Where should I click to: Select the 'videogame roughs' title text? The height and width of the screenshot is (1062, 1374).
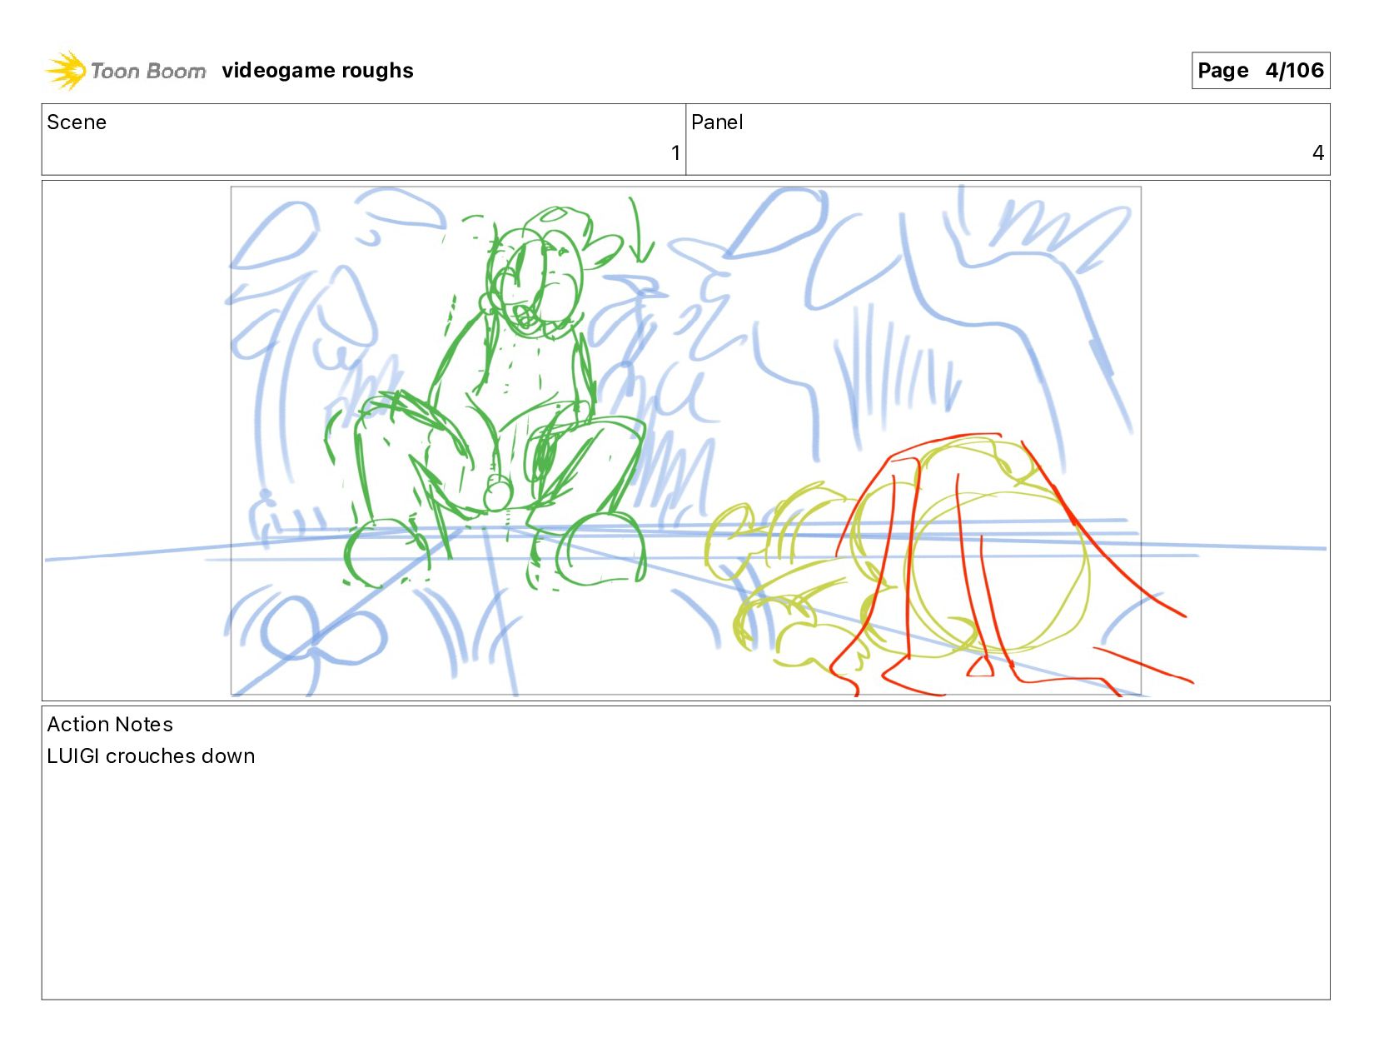click(x=317, y=71)
